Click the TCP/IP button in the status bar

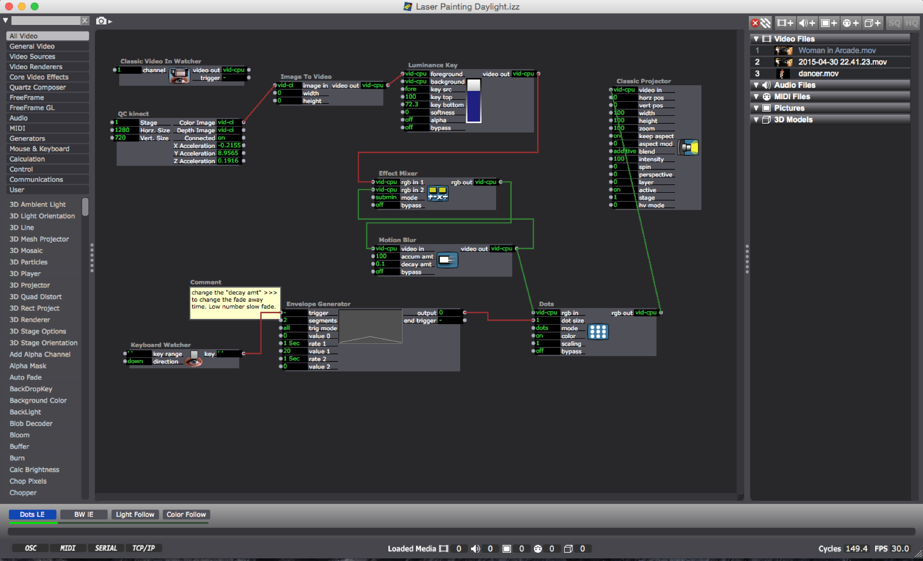coord(144,547)
